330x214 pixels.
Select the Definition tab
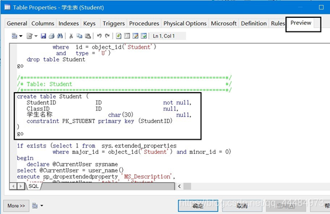[254, 23]
